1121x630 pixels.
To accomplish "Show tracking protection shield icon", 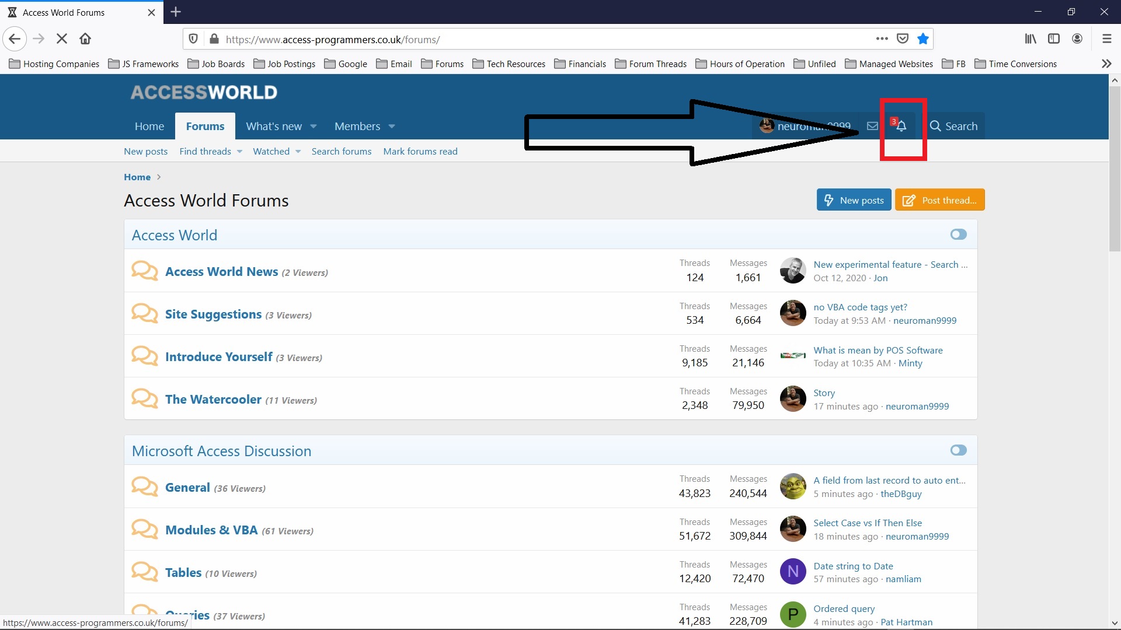I will tap(193, 39).
